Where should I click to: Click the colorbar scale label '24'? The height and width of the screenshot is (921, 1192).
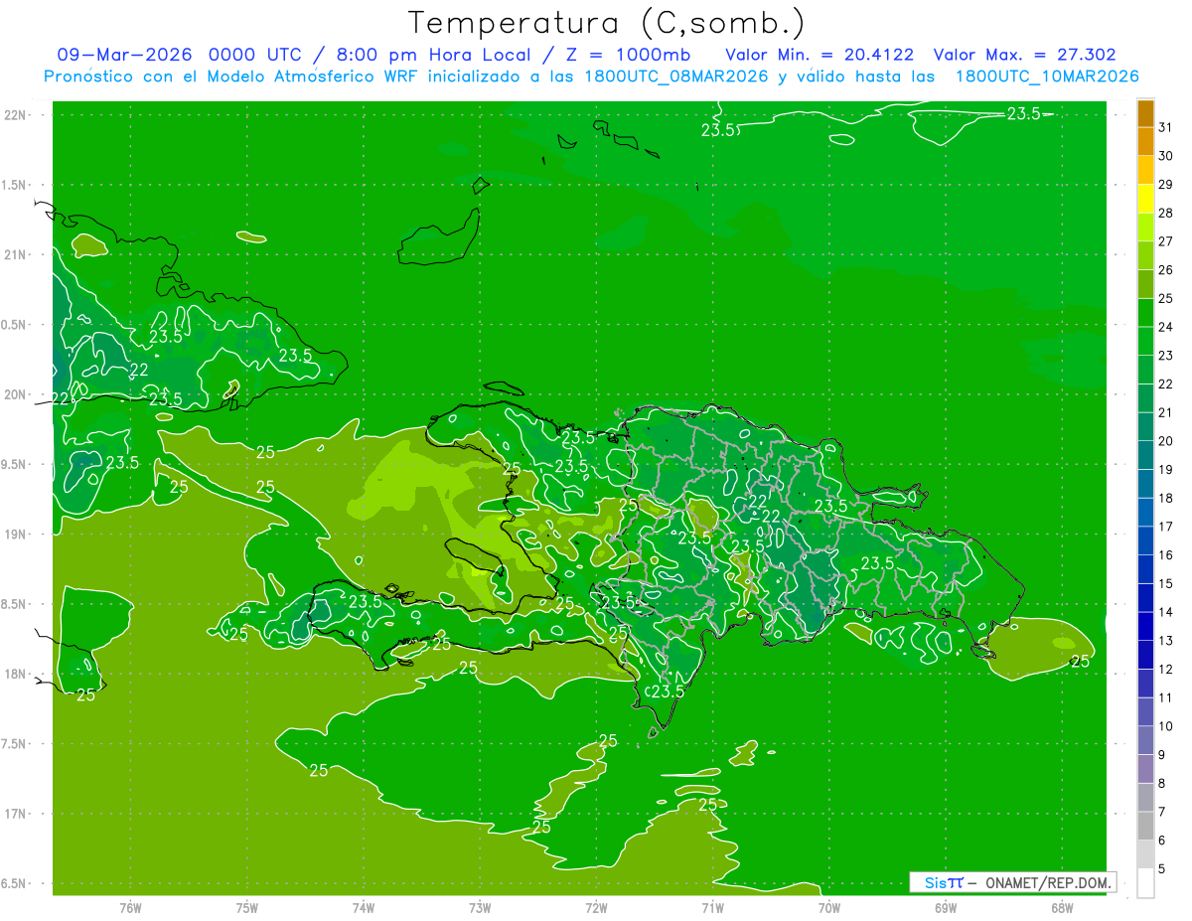pyautogui.click(x=1165, y=327)
